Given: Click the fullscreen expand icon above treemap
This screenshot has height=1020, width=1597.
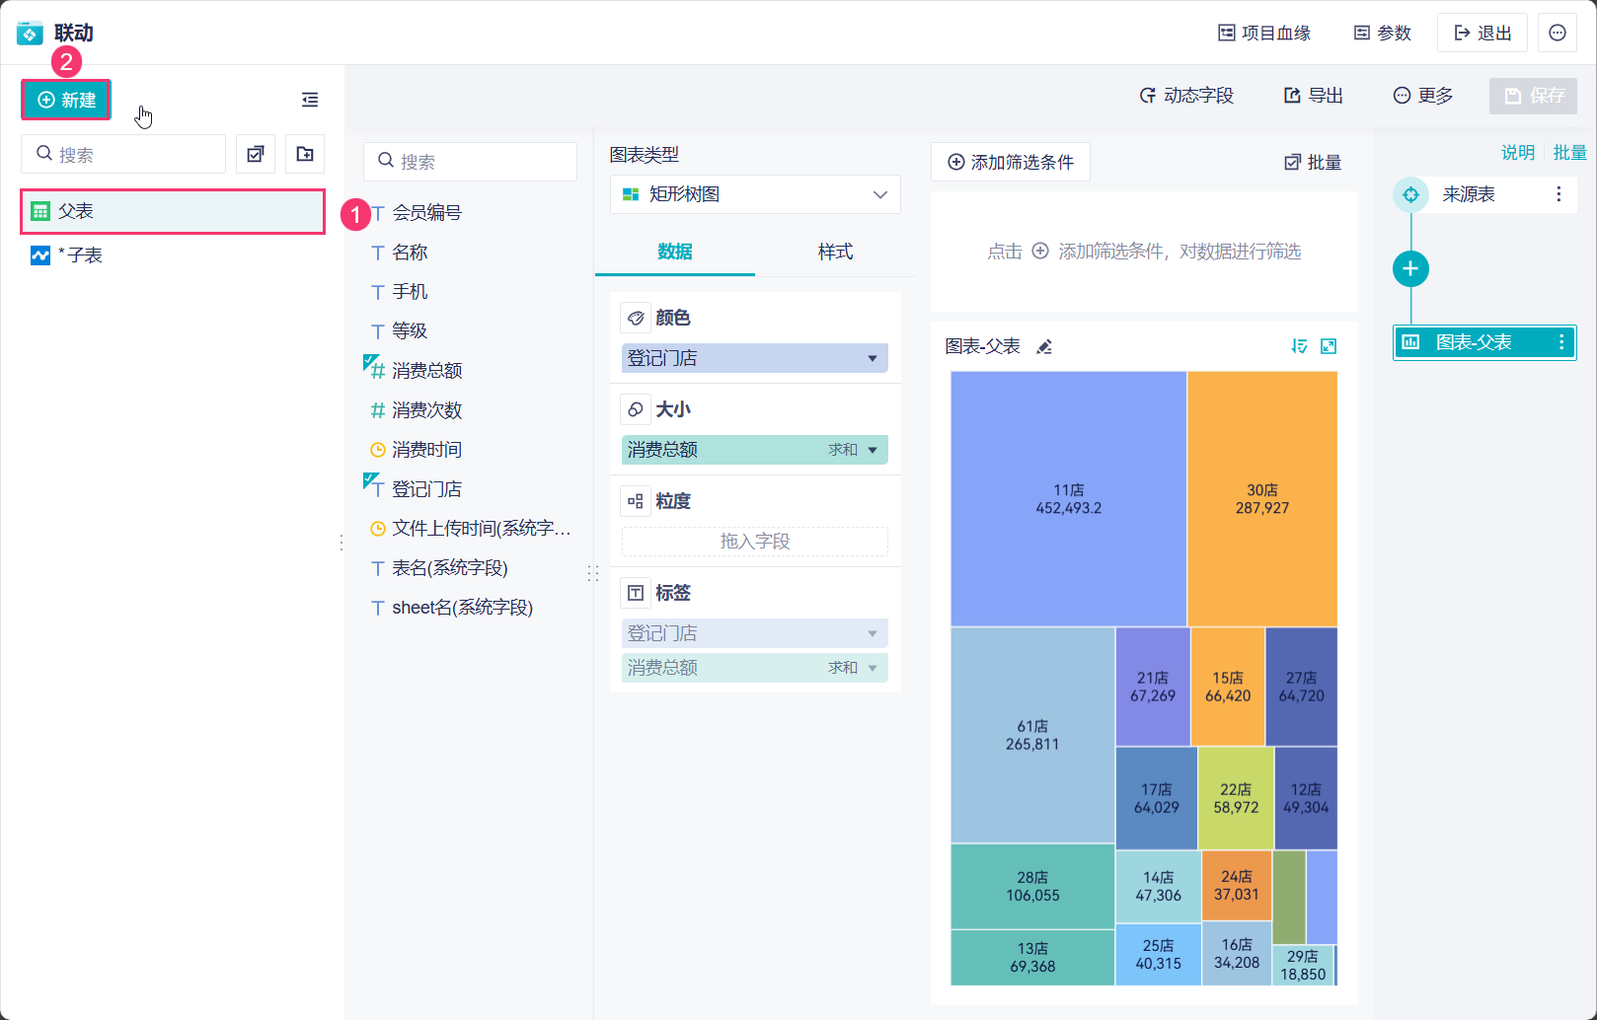Looking at the screenshot, I should (x=1329, y=346).
